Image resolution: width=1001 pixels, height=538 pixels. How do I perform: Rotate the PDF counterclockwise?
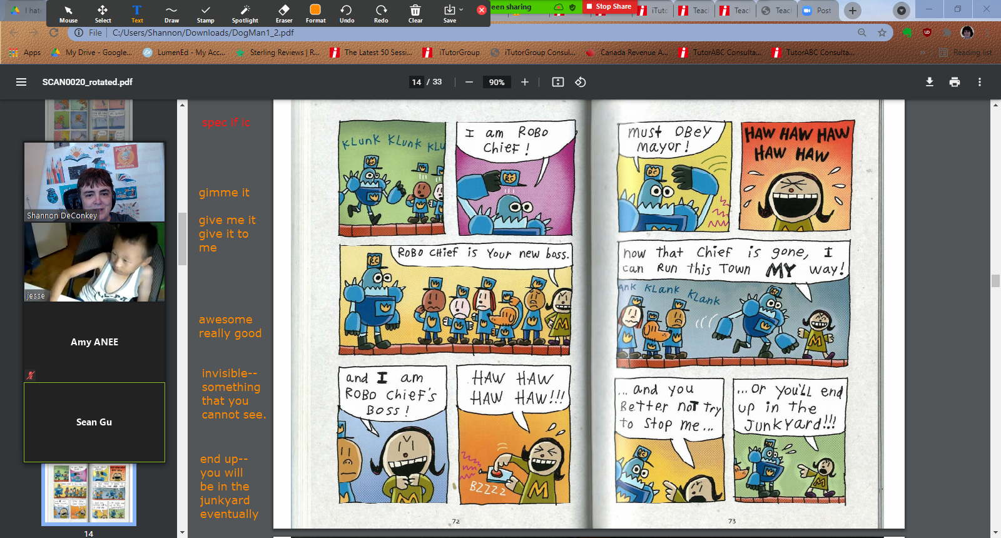point(581,82)
